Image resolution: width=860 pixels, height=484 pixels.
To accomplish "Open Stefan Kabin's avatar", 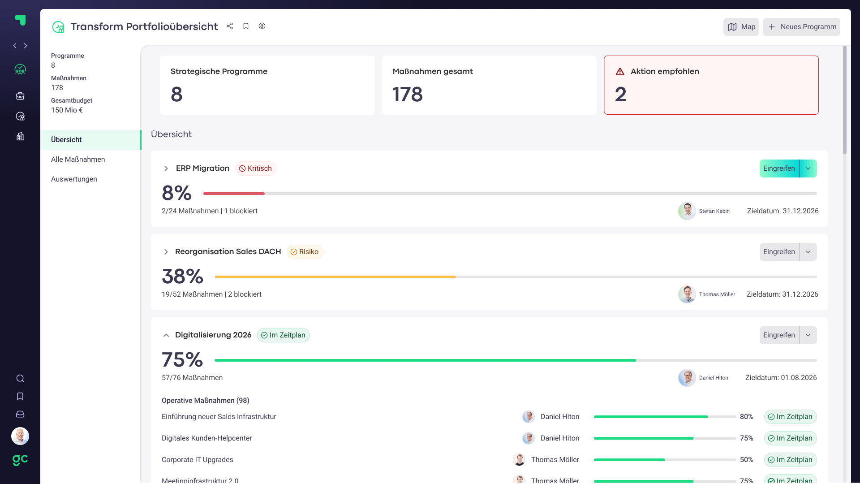I will click(687, 211).
